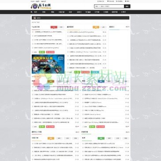Tick the checkbox of first Top list song
The image size is (161, 161).
[33, 32]
